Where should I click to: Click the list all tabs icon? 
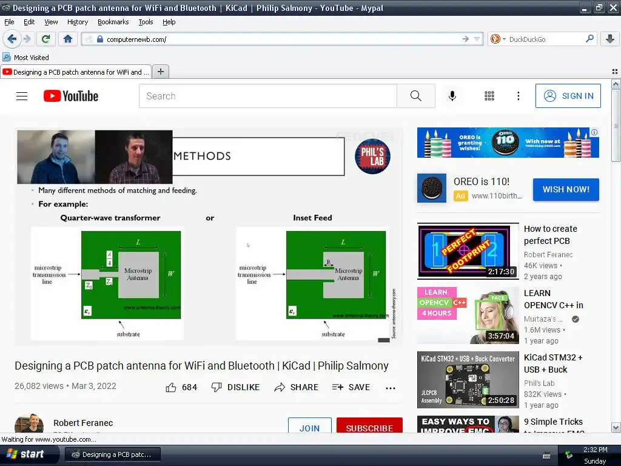point(615,72)
